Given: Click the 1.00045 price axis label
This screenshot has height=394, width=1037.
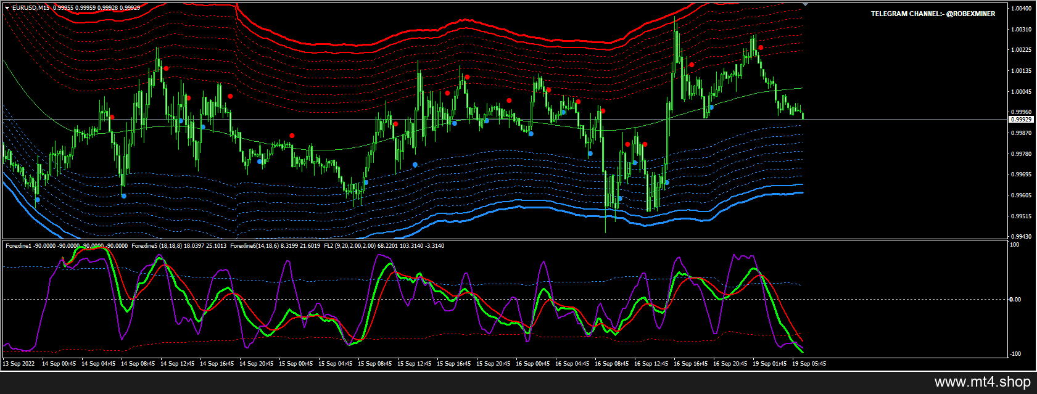Looking at the screenshot, I should [x=1022, y=92].
